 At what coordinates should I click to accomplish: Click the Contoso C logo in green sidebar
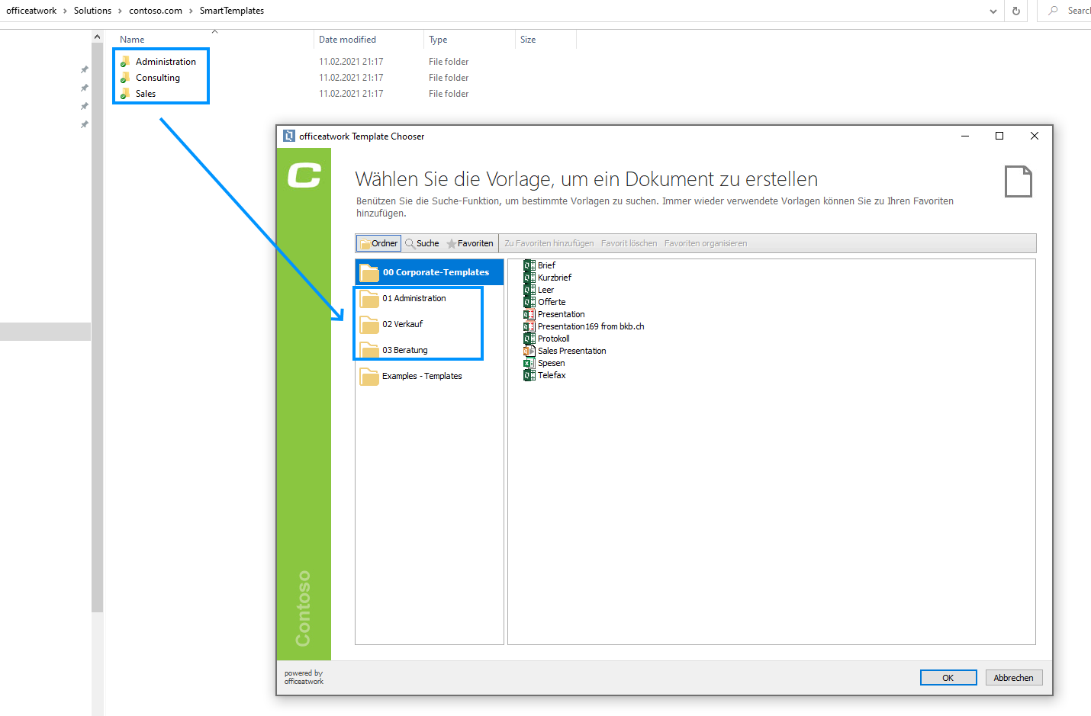click(x=304, y=175)
